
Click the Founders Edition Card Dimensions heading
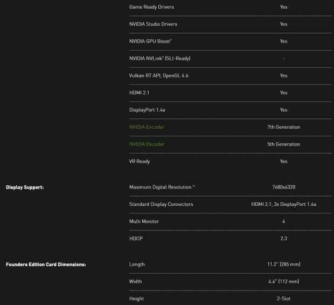[46, 265]
